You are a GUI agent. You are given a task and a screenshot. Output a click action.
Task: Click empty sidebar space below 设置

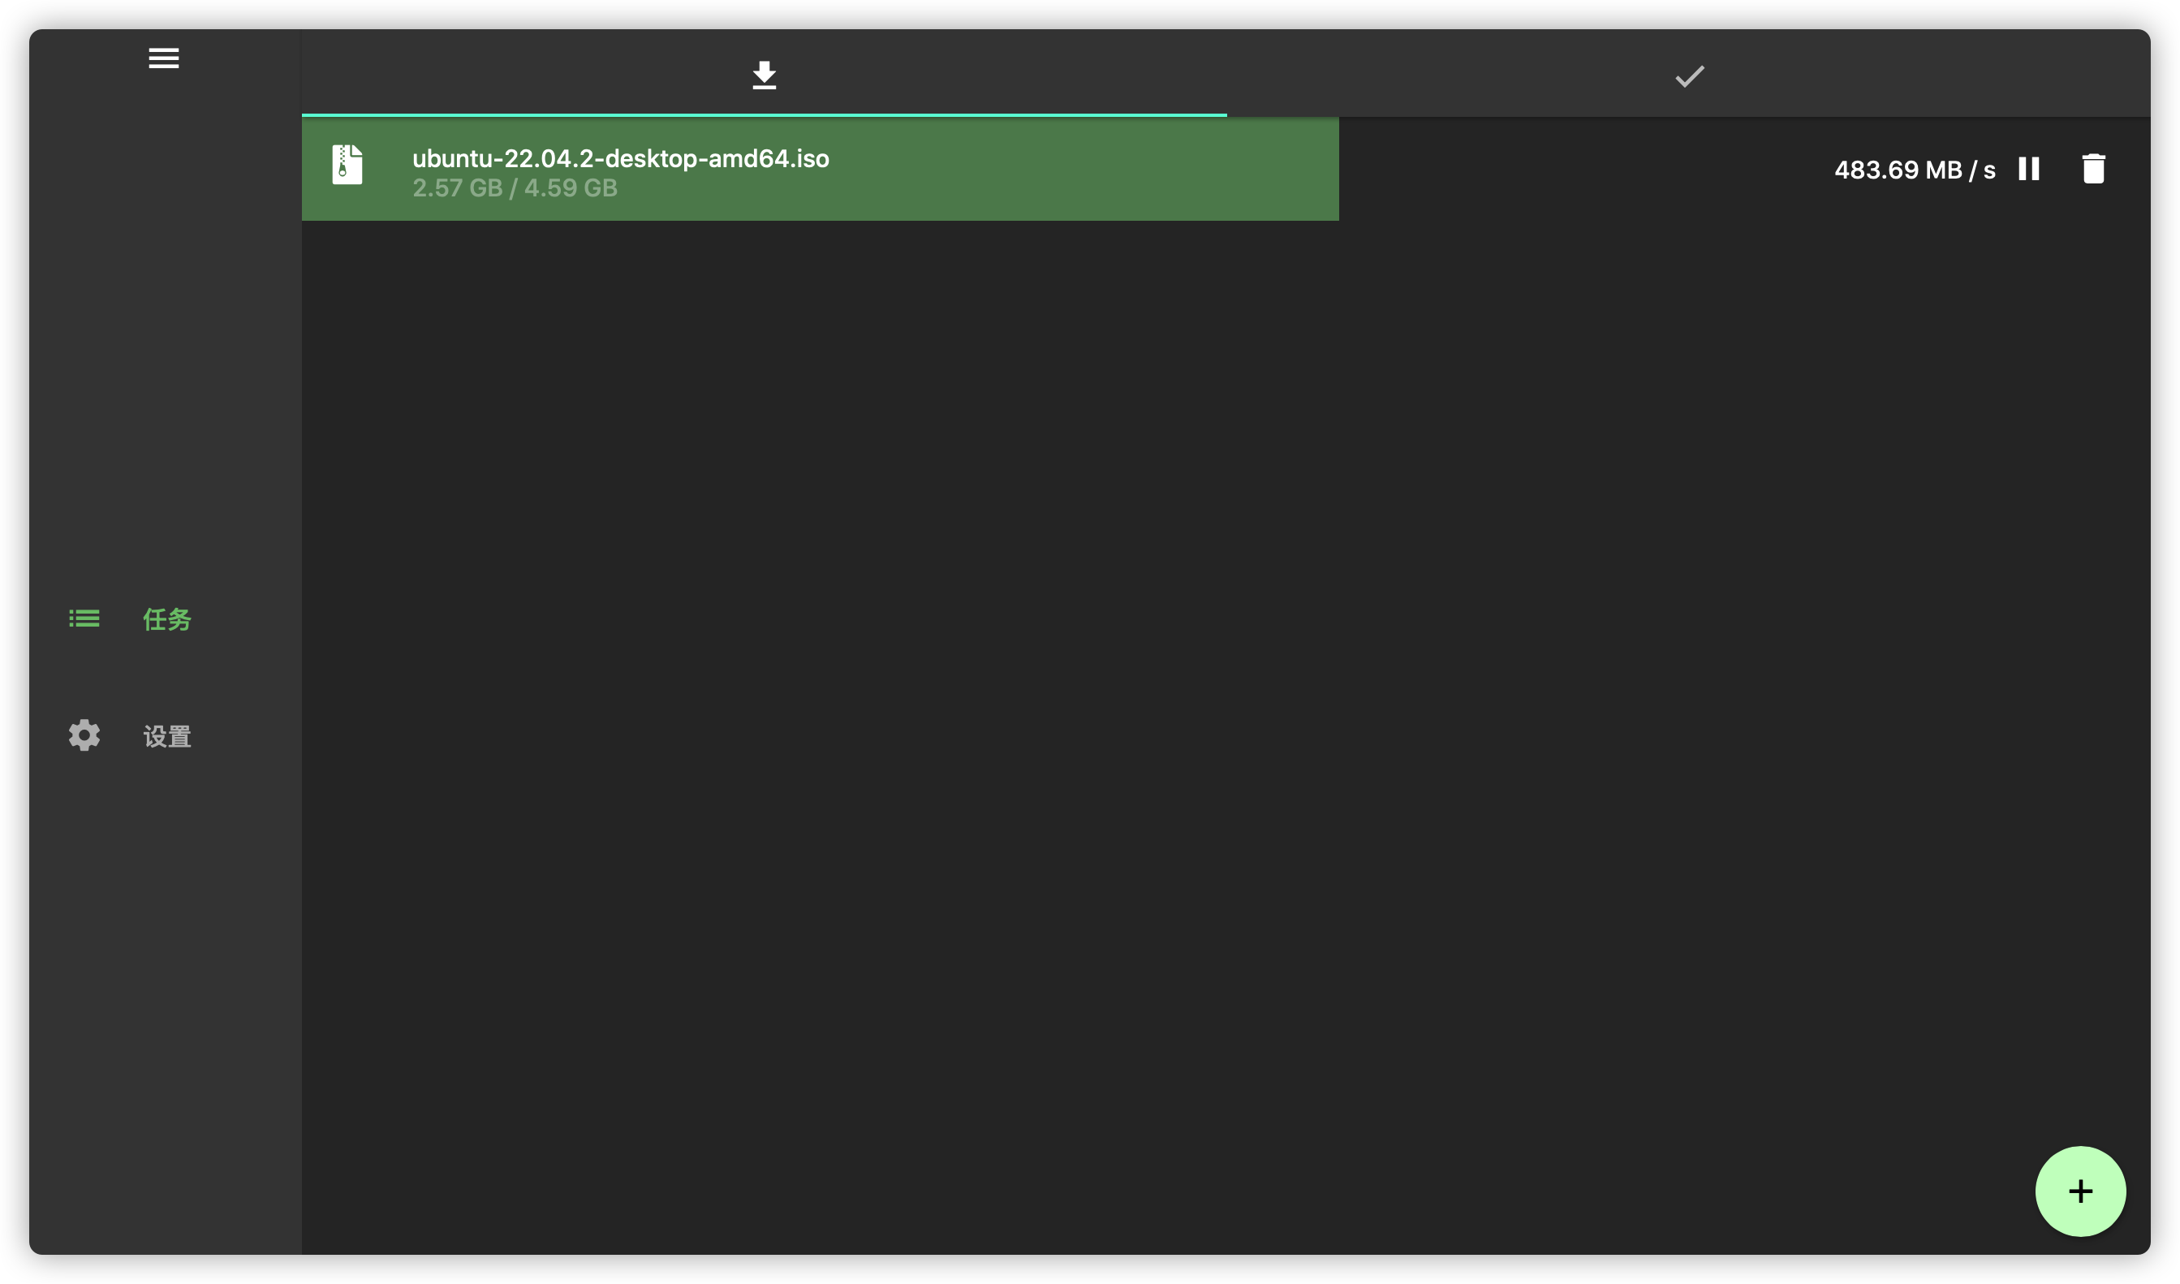(165, 995)
